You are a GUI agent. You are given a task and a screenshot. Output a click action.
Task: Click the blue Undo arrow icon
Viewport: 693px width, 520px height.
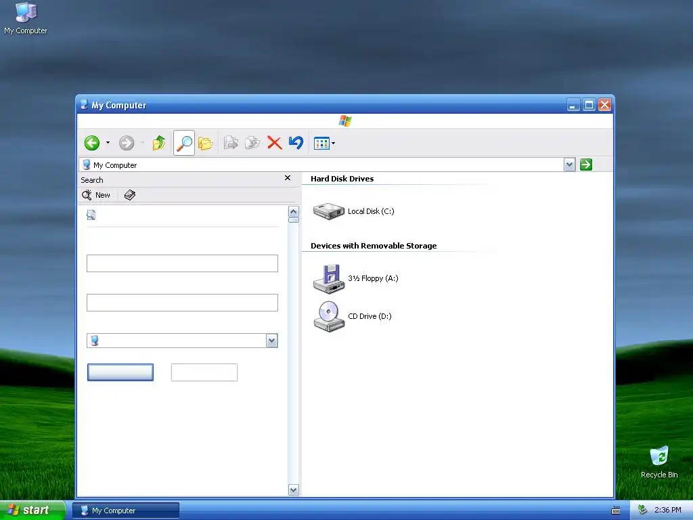pos(296,143)
